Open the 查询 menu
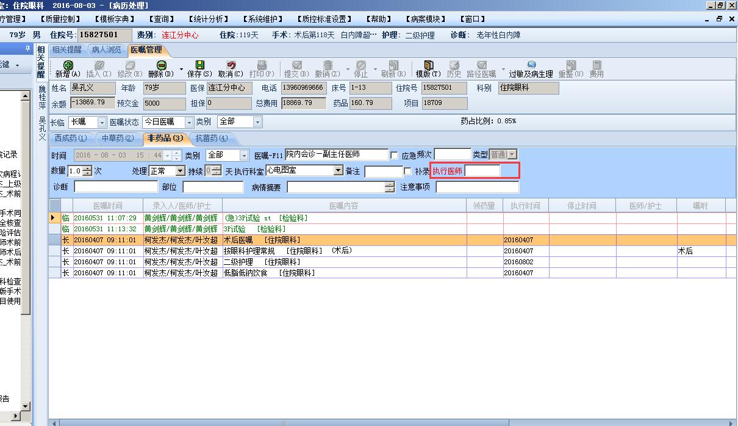The height and width of the screenshot is (426, 738). pyautogui.click(x=161, y=19)
